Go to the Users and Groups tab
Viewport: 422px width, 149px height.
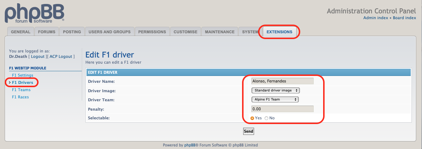109,31
